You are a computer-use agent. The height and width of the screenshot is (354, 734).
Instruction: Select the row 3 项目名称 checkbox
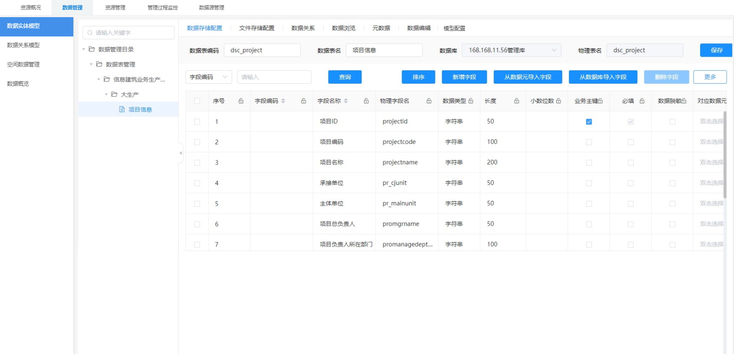(197, 163)
